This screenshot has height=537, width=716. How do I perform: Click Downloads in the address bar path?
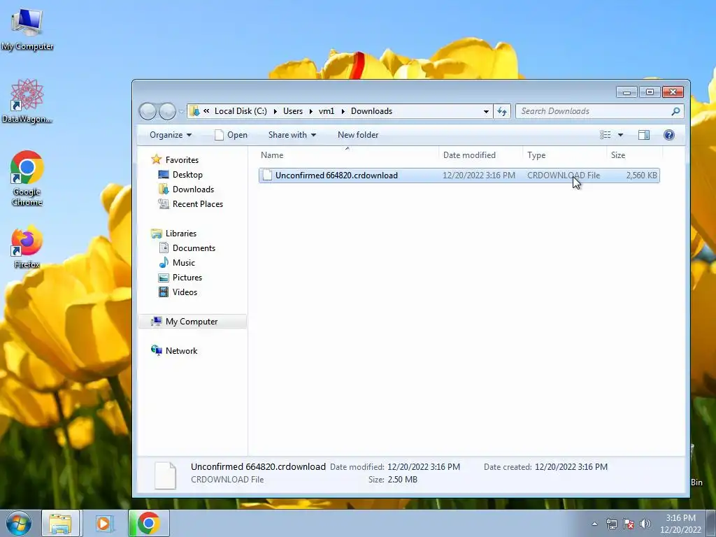point(372,111)
